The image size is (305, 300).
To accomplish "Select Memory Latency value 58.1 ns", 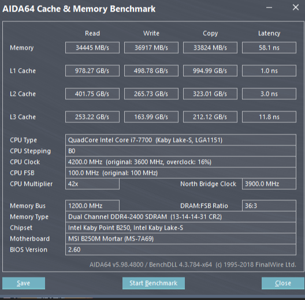I will coord(269,48).
